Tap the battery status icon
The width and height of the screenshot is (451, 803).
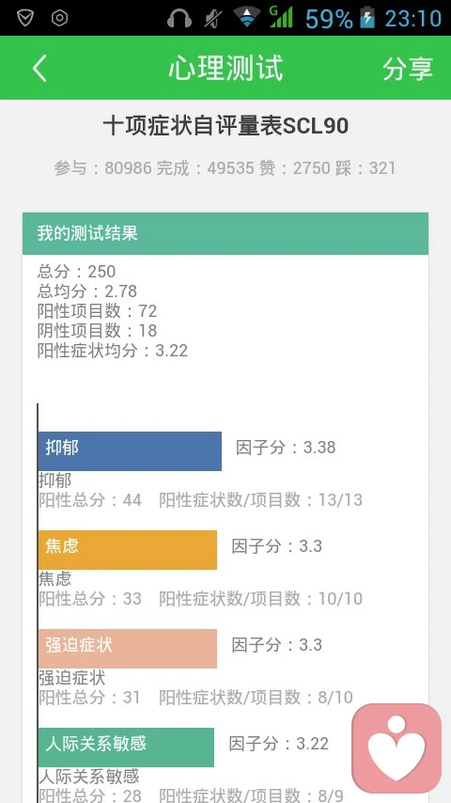(x=367, y=18)
